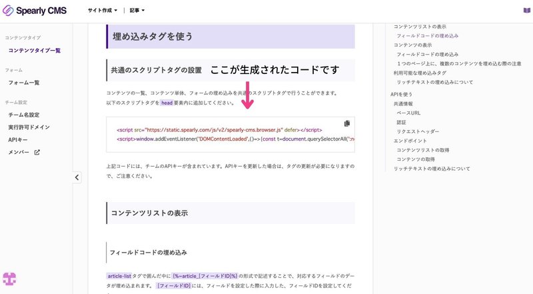Click the Spearly CMS logo
533x294 pixels.
point(35,11)
